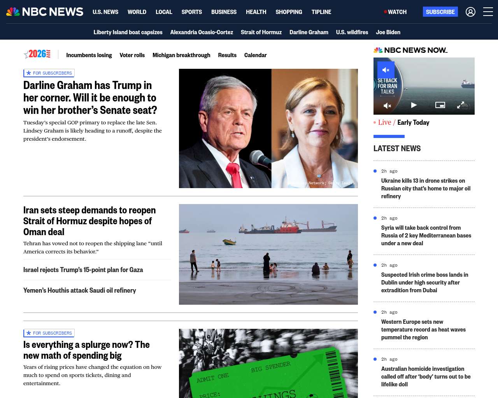Open the 2026 elections logo
This screenshot has height=398, width=498.
[37, 54]
